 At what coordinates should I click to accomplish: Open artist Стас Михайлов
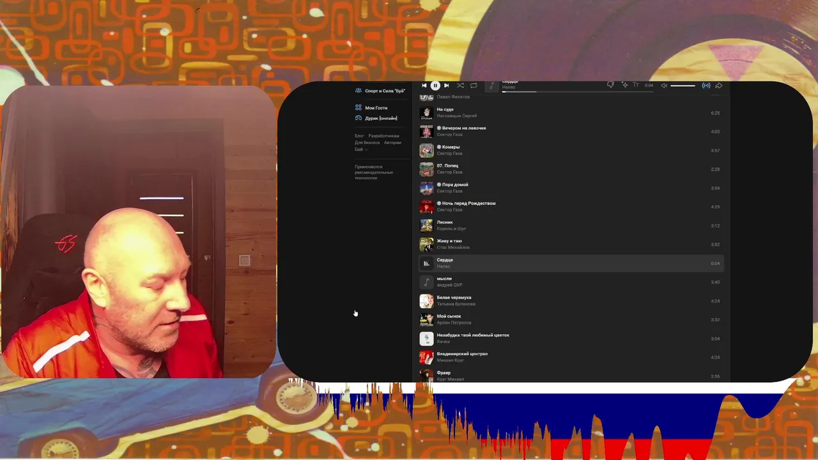[453, 247]
